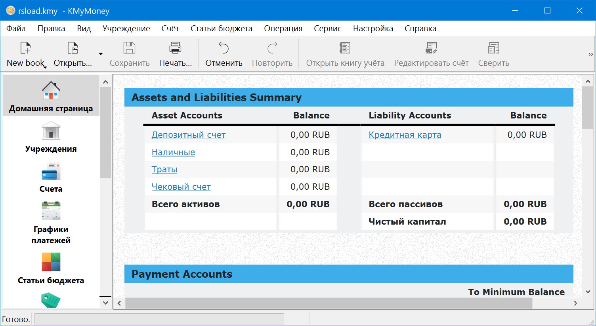The height and width of the screenshot is (326, 596).
Task: Click the home page vertical scrollbar thumb
Action: coord(588,107)
